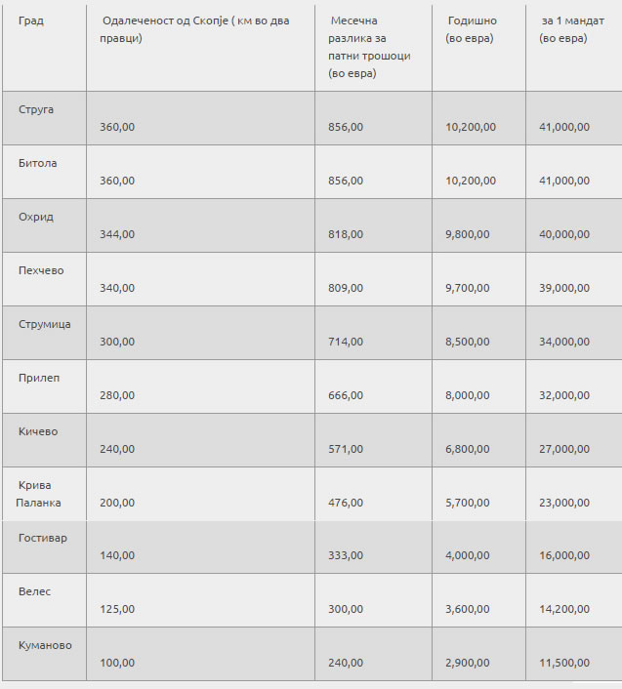Select the Гостивар city cell
Viewport: 622px width, 689px height.
click(x=43, y=538)
